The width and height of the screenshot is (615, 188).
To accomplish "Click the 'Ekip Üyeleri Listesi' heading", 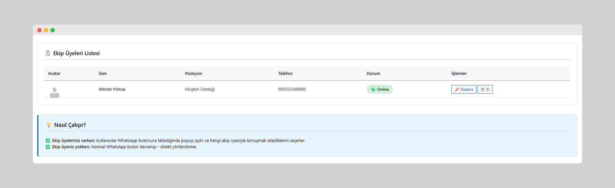I will tap(76, 53).
